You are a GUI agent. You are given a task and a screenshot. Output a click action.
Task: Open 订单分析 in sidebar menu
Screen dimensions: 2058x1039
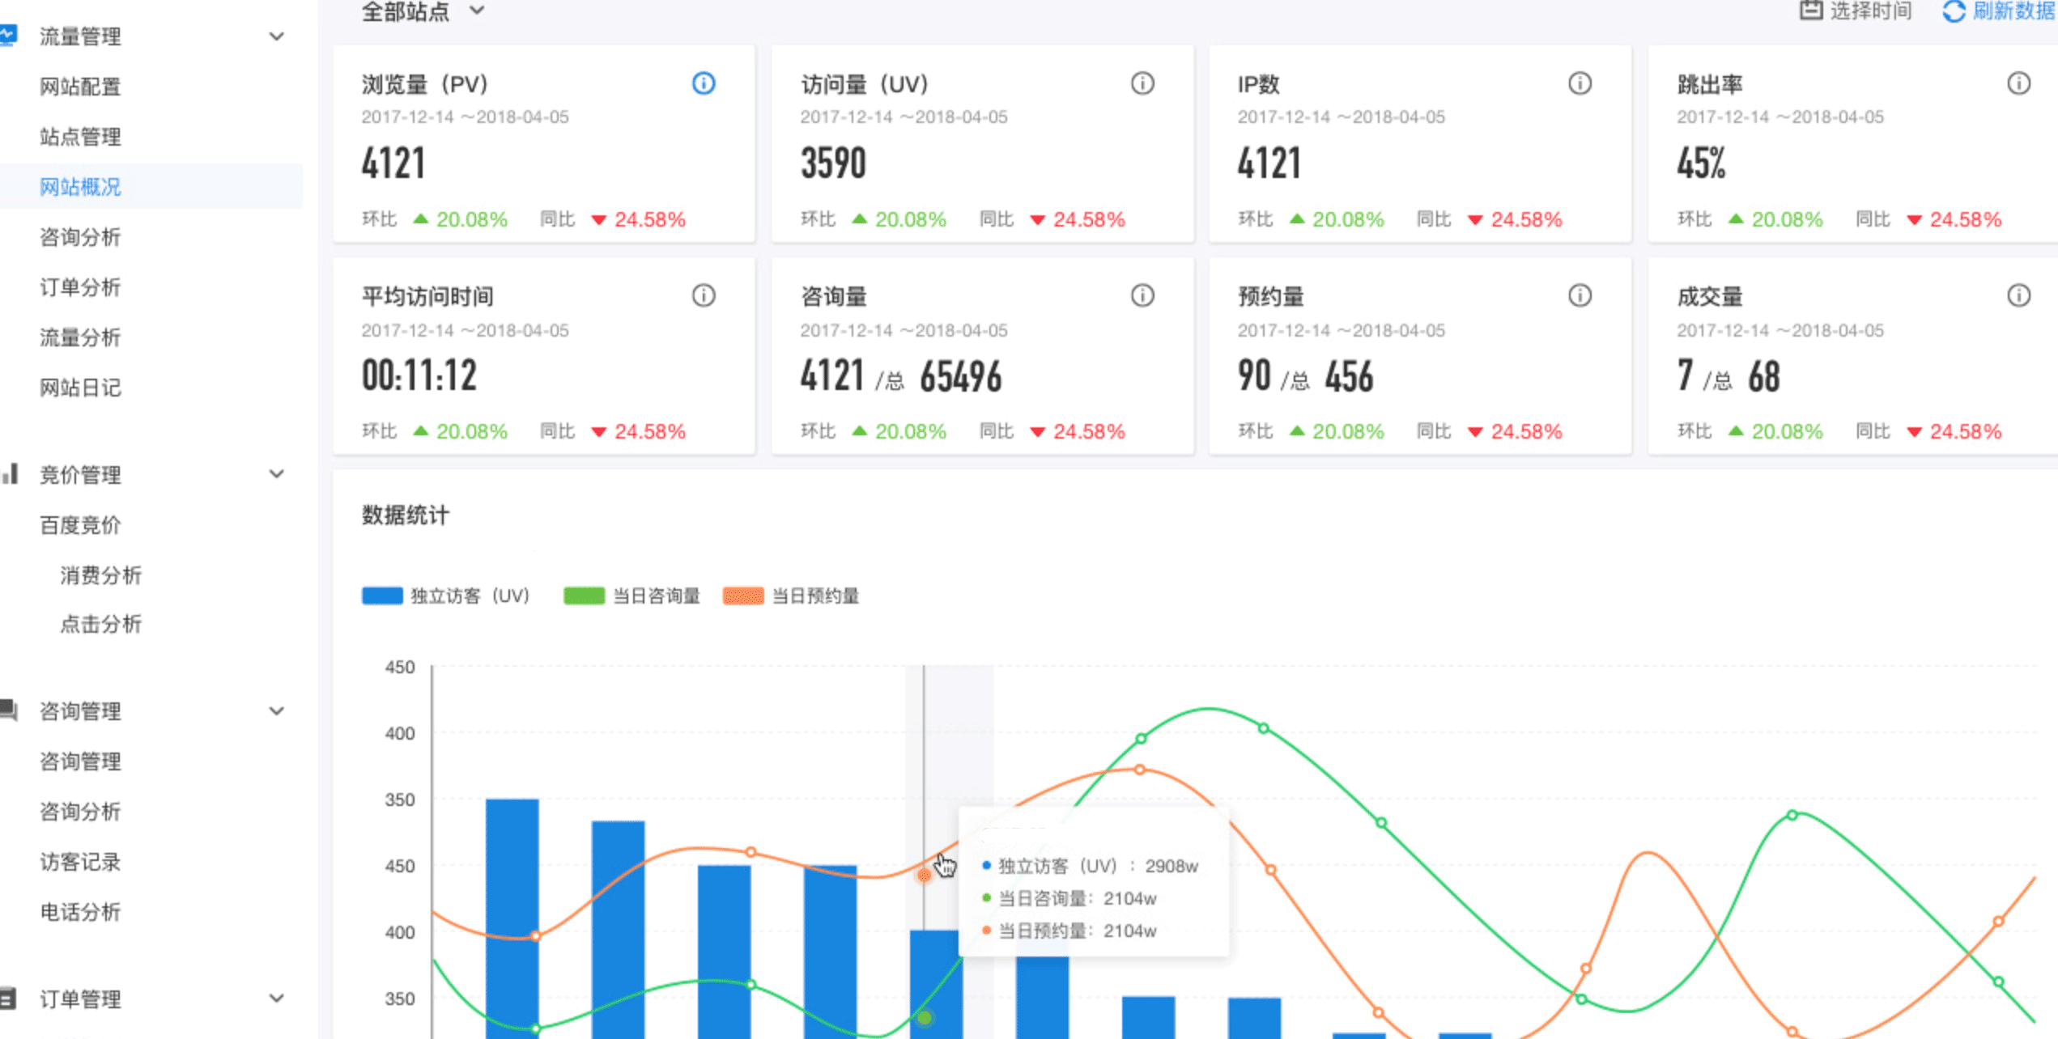coord(80,287)
